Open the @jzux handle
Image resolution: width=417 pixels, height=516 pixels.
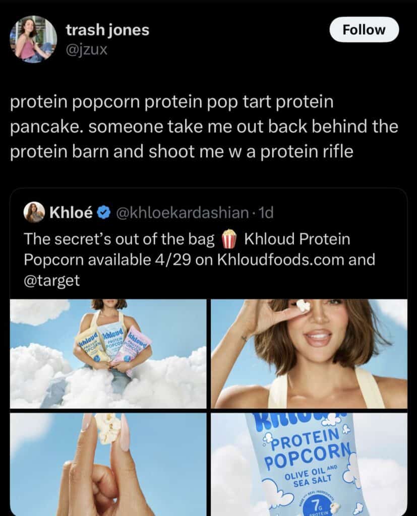[87, 50]
